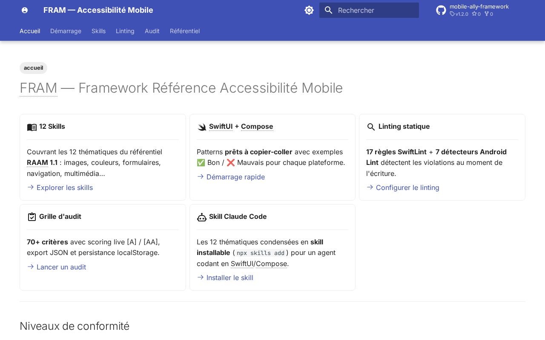Follow the Explorer les skills link
The image size is (545, 340).
click(65, 187)
